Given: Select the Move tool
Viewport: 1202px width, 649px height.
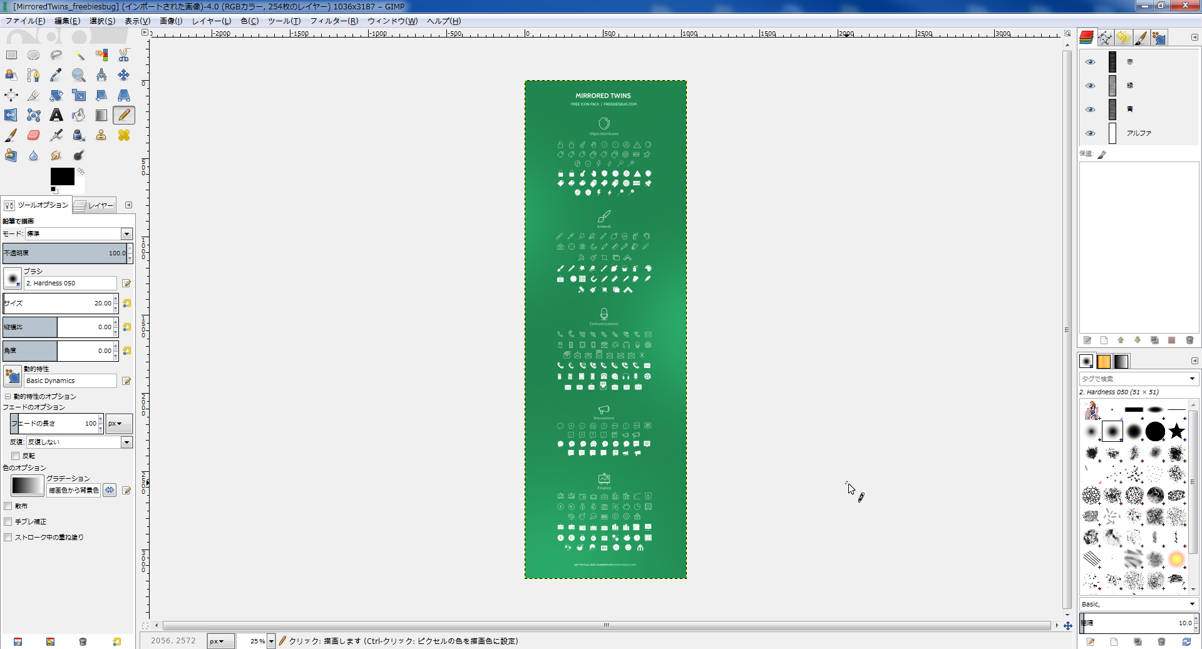Looking at the screenshot, I should (x=124, y=75).
